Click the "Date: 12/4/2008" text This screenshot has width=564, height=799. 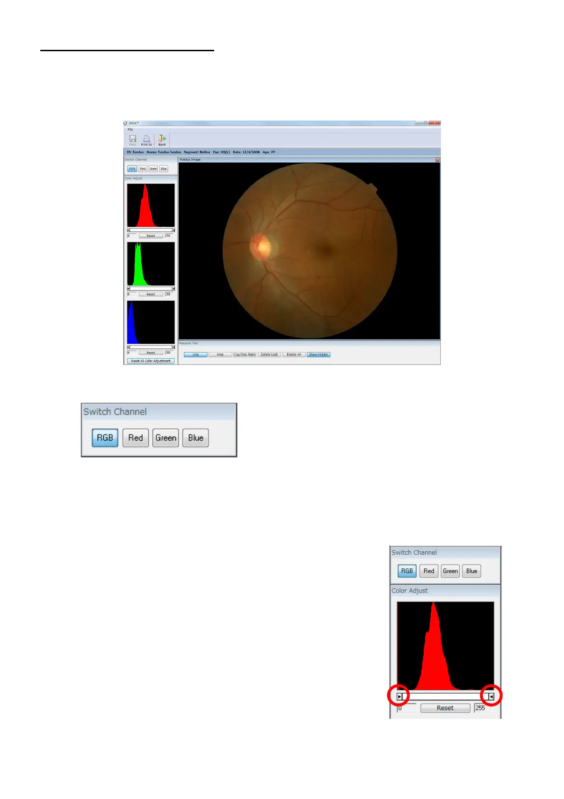pos(246,152)
